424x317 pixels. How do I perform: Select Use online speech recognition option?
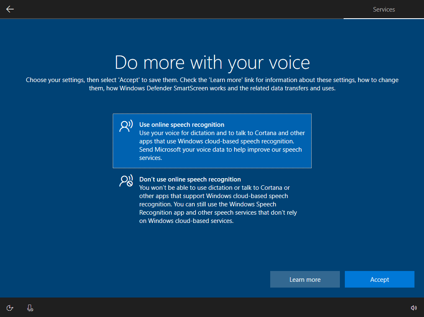[212, 141]
